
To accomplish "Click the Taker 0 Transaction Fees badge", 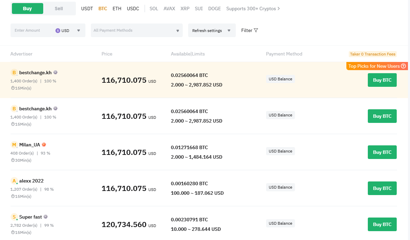I will coord(373,54).
